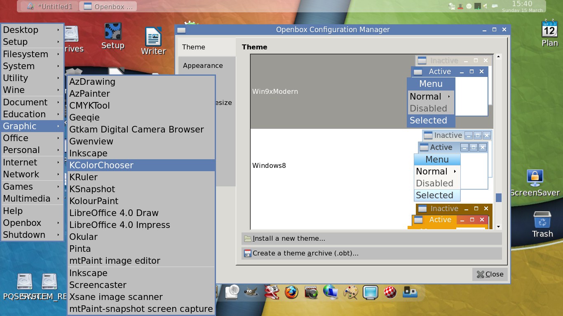Viewport: 563px width, 316px height.
Task: Open Help in main menu
Action: pos(33,211)
